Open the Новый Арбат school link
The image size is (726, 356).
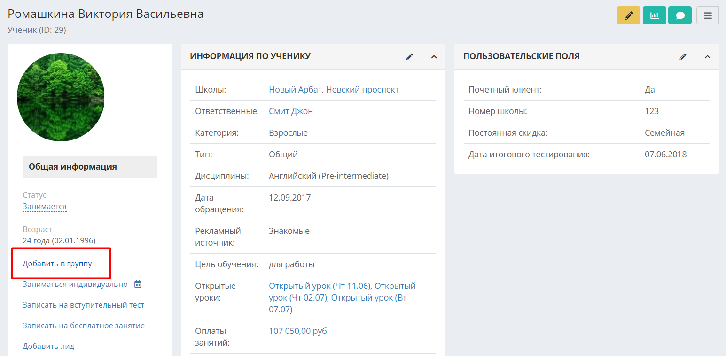pyautogui.click(x=296, y=89)
